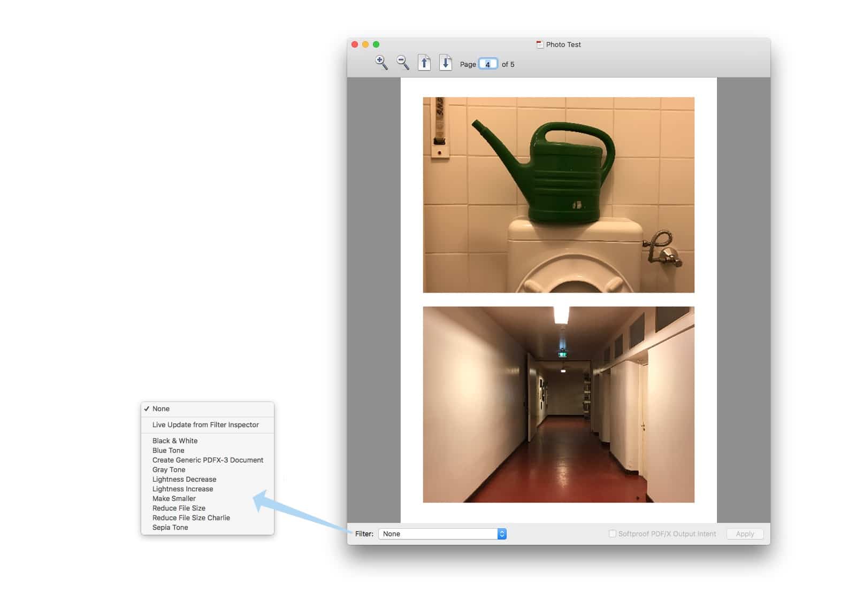
Task: Choose Reduce File Size Charlie option
Action: click(191, 518)
